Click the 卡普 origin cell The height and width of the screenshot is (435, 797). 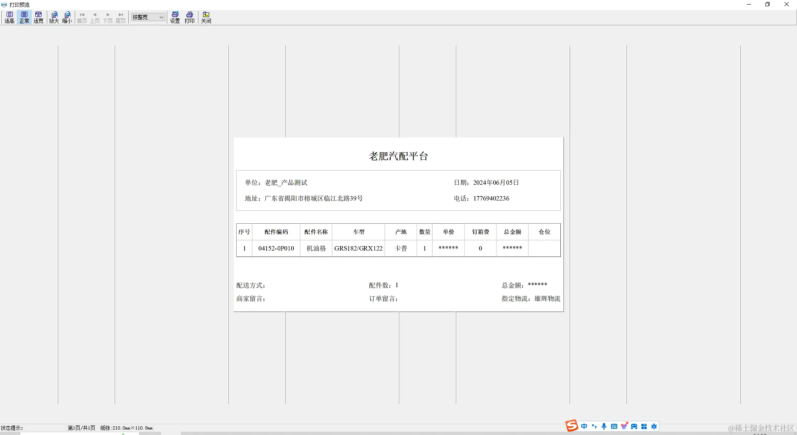click(x=401, y=248)
